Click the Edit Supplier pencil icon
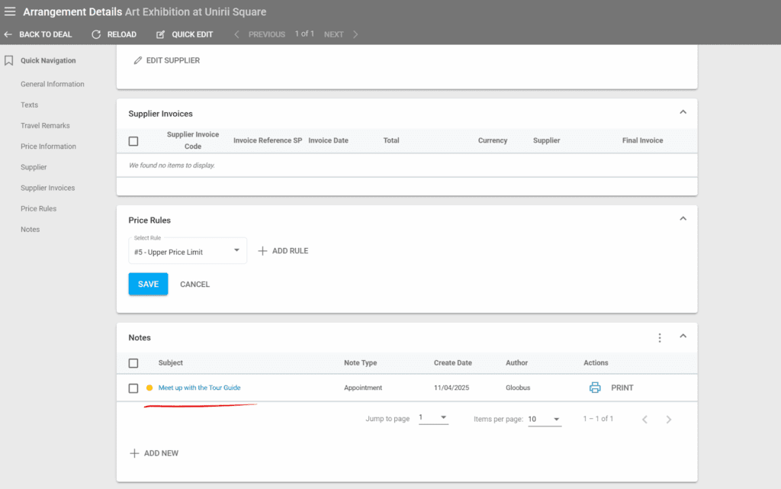 pos(137,60)
